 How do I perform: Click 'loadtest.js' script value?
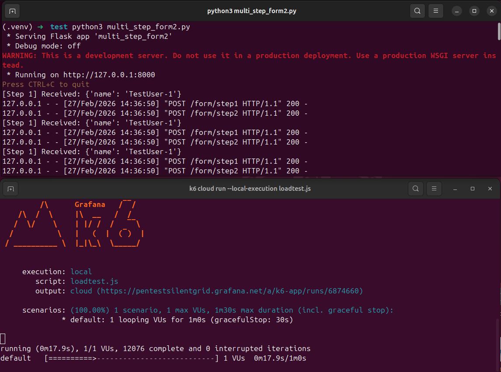click(x=94, y=281)
